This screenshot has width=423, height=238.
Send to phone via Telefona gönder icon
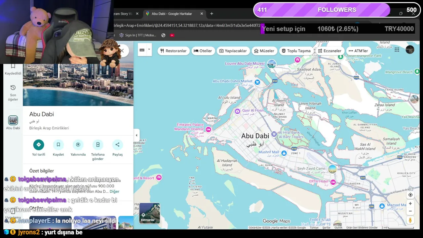tap(98, 144)
